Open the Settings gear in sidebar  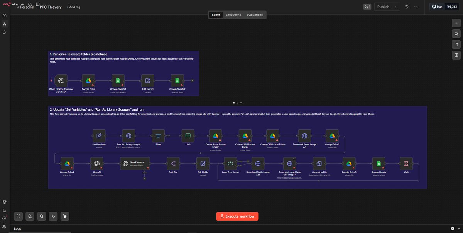pyautogui.click(x=5, y=226)
